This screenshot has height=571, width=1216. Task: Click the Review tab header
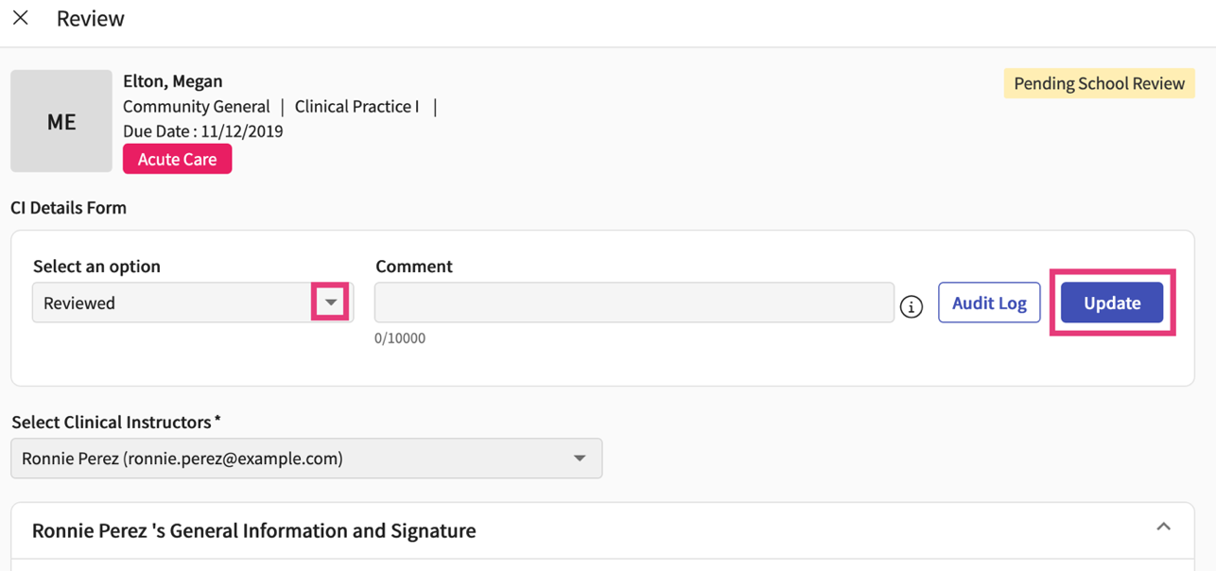pos(91,18)
